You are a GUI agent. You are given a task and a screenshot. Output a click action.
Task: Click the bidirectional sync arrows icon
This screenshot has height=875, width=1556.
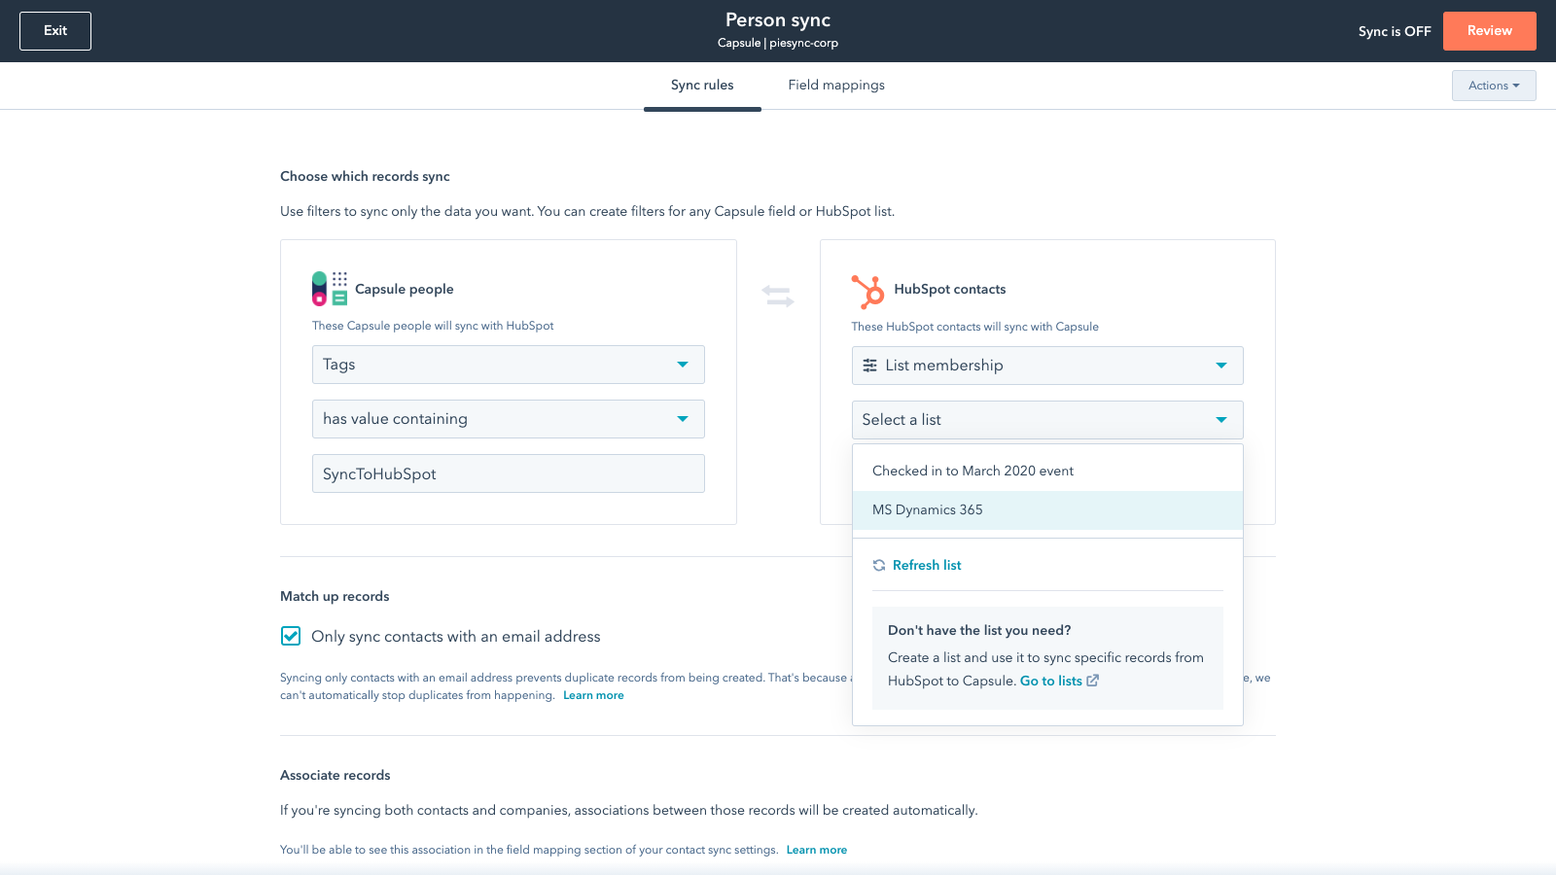778,296
